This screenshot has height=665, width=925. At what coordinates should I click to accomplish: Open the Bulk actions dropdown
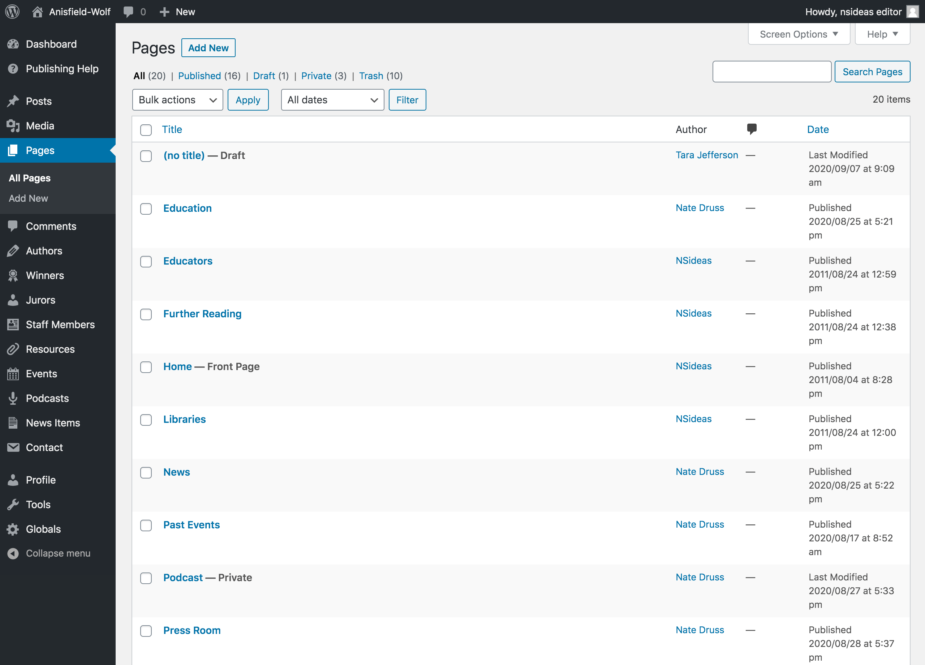(177, 99)
